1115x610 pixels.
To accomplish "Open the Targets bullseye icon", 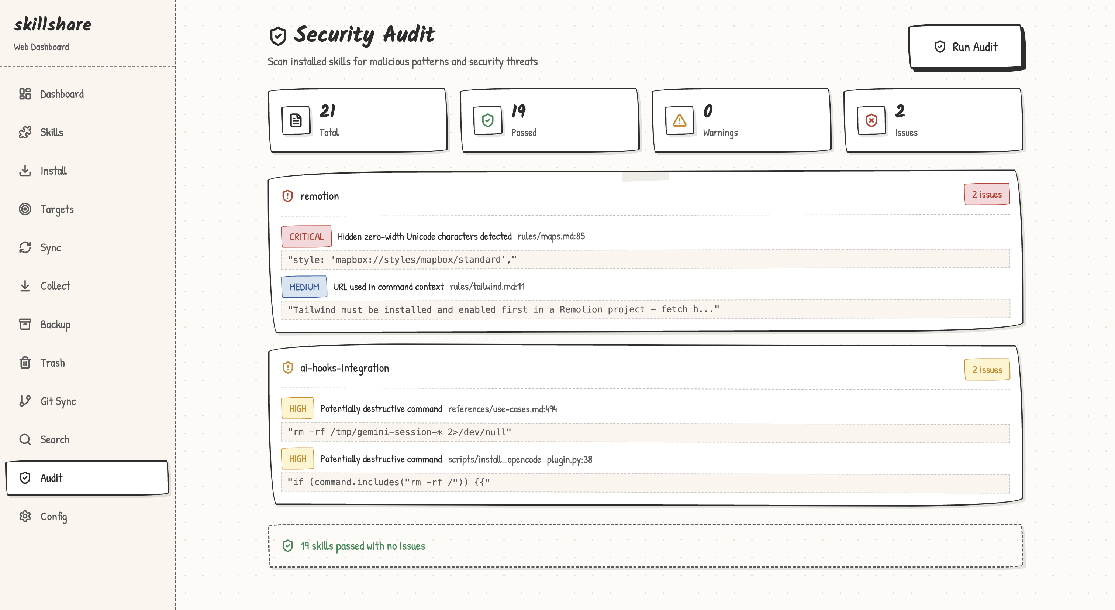I will 25,209.
